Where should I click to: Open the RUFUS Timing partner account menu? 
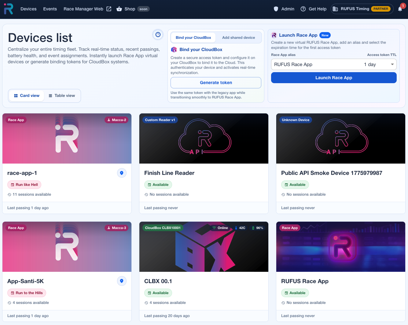pyautogui.click(x=362, y=9)
